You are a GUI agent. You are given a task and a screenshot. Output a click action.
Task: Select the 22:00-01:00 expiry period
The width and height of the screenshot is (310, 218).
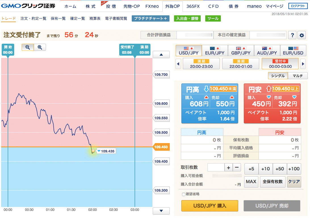(x=240, y=64)
